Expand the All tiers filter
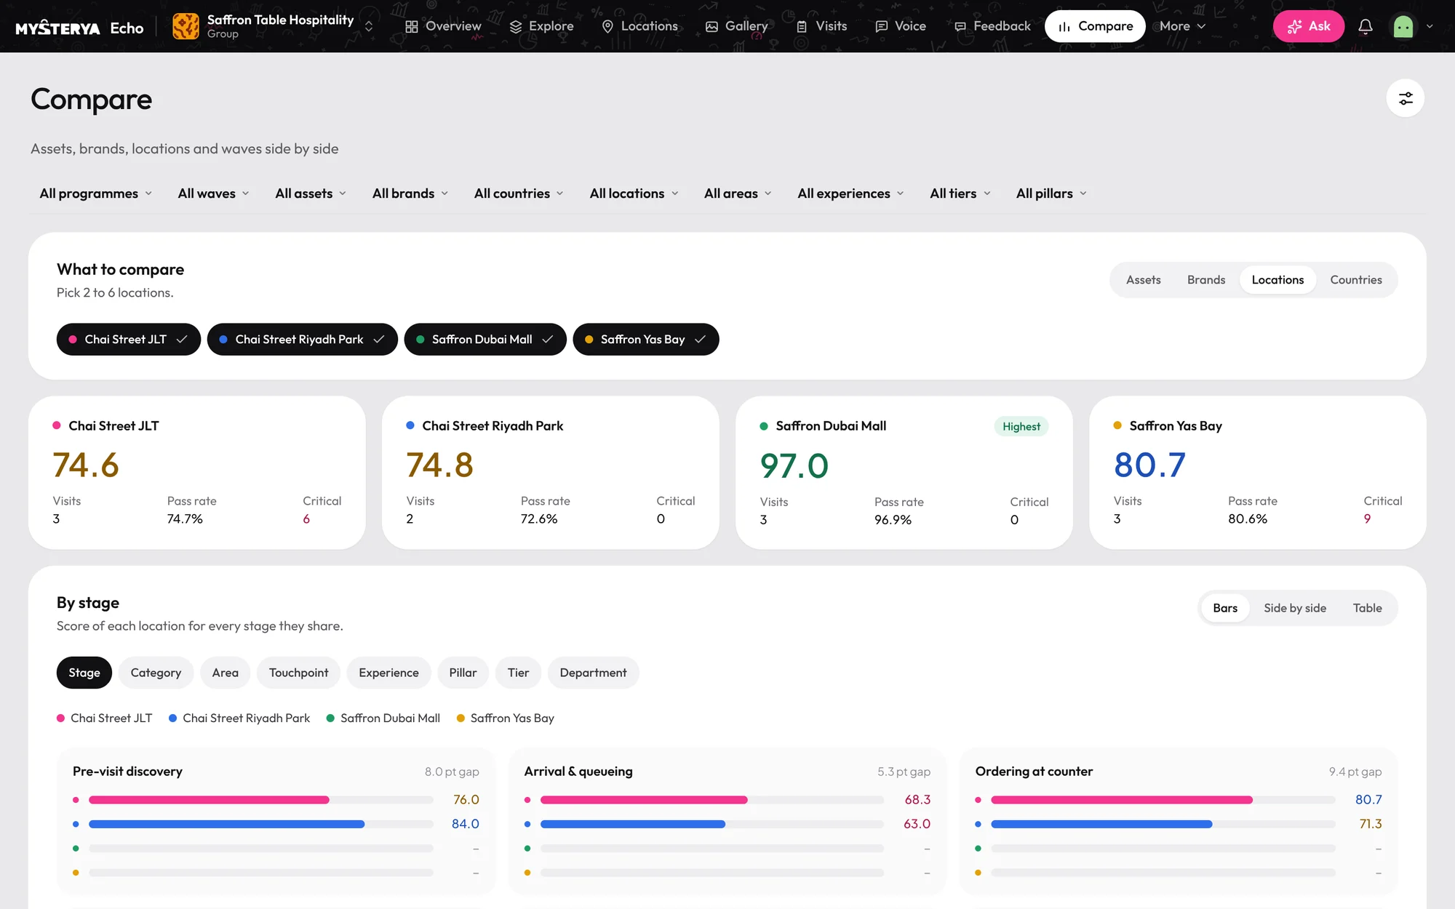 (x=960, y=193)
